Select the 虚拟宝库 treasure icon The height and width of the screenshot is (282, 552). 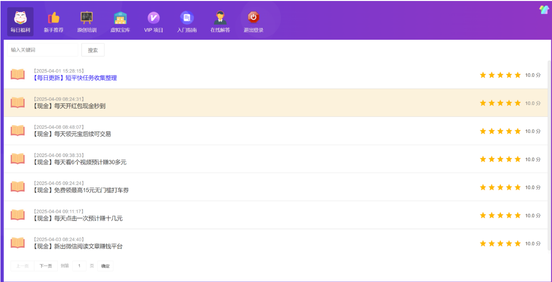point(120,18)
